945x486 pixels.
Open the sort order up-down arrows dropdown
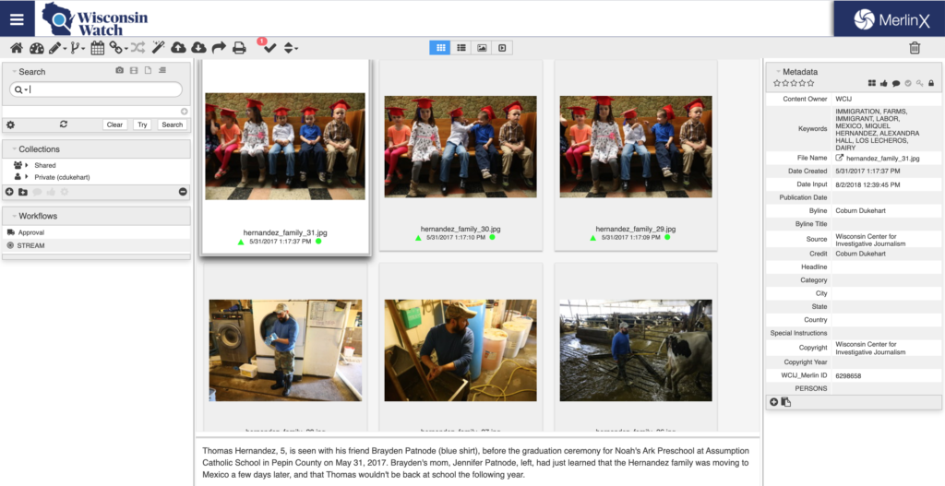(x=291, y=48)
